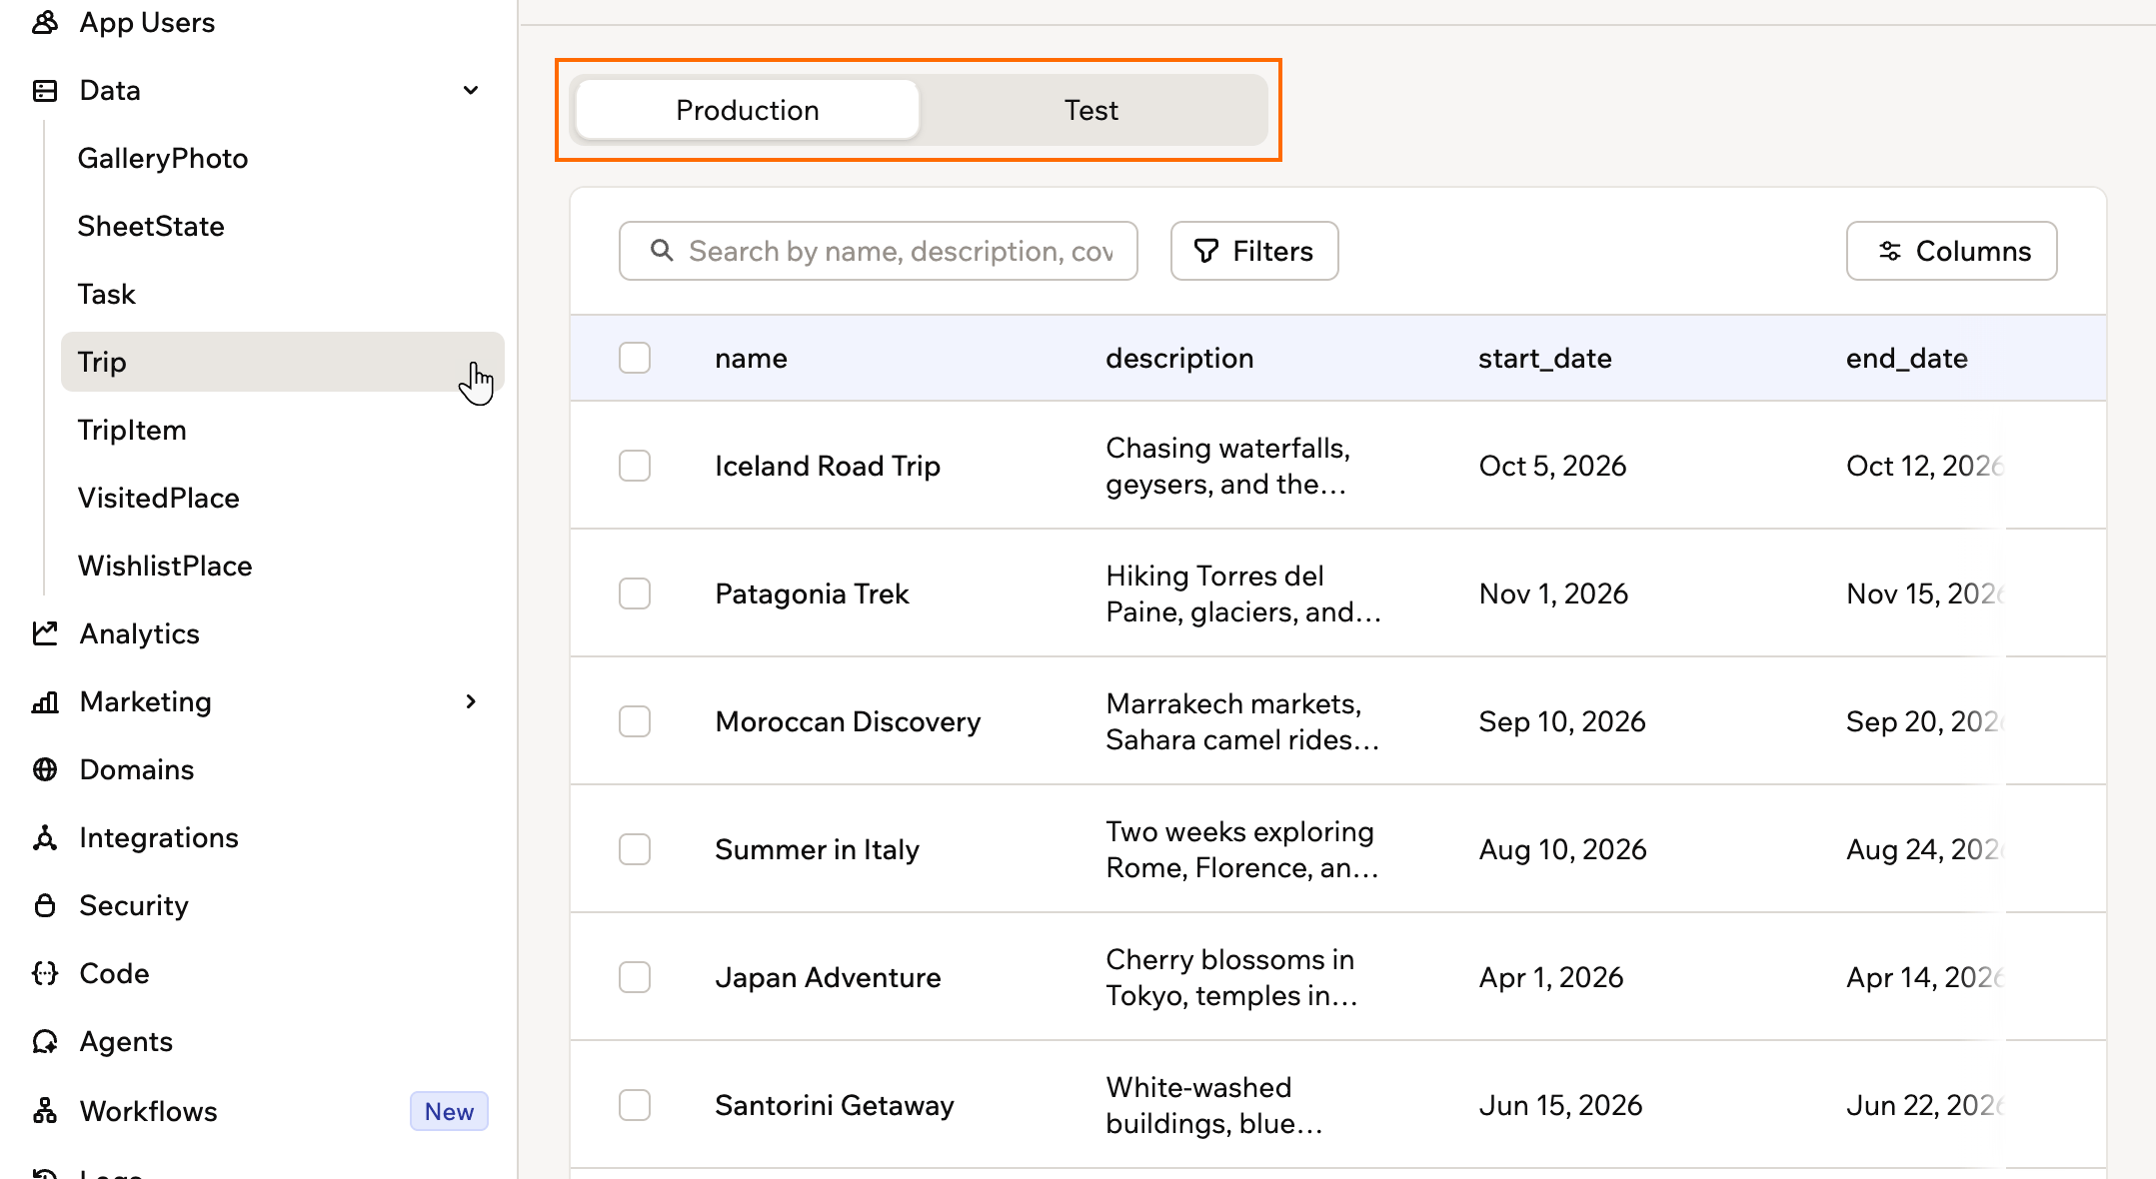Click the name column header
The image size is (2156, 1179).
751,358
